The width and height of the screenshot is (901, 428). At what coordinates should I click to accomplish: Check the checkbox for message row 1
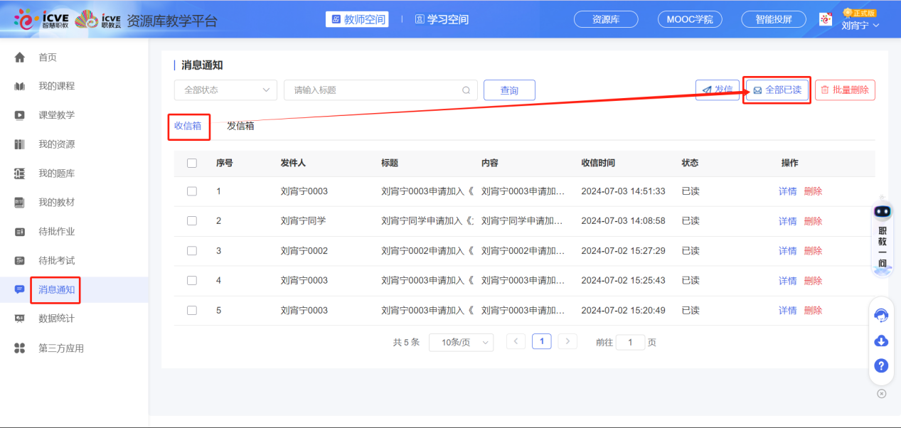pos(191,191)
